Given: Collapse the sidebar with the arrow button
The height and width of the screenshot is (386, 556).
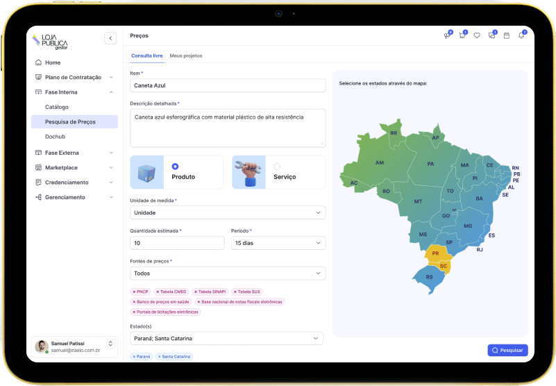Looking at the screenshot, I should pos(110,38).
